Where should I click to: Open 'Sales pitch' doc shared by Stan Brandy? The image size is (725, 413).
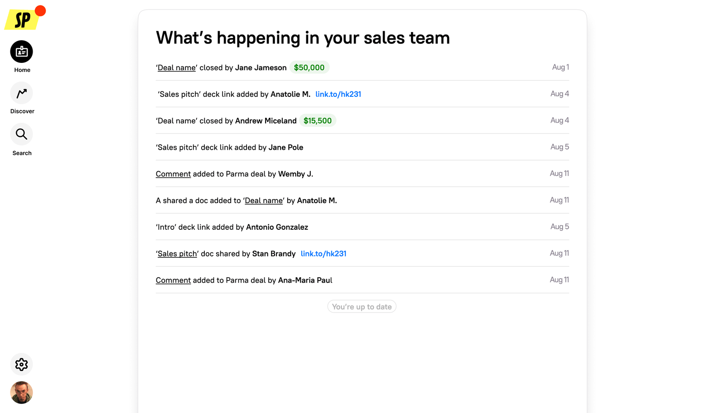[x=177, y=253]
